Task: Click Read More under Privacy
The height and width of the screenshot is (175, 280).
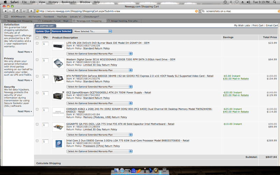Action: click(x=24, y=80)
